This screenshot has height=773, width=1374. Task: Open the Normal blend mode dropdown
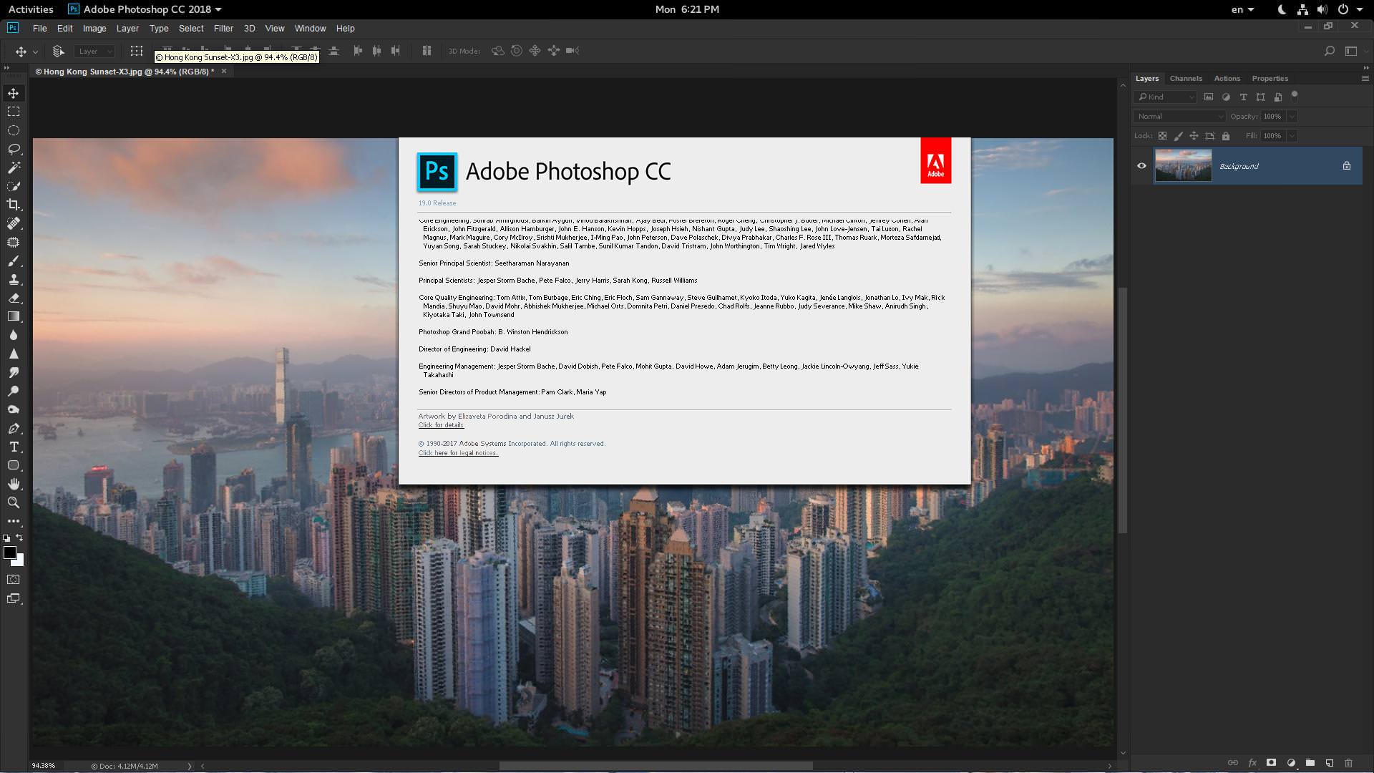[x=1179, y=116]
